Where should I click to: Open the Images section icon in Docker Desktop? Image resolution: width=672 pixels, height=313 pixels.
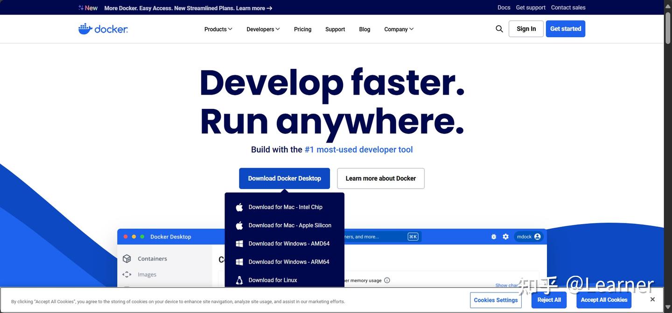(126, 274)
